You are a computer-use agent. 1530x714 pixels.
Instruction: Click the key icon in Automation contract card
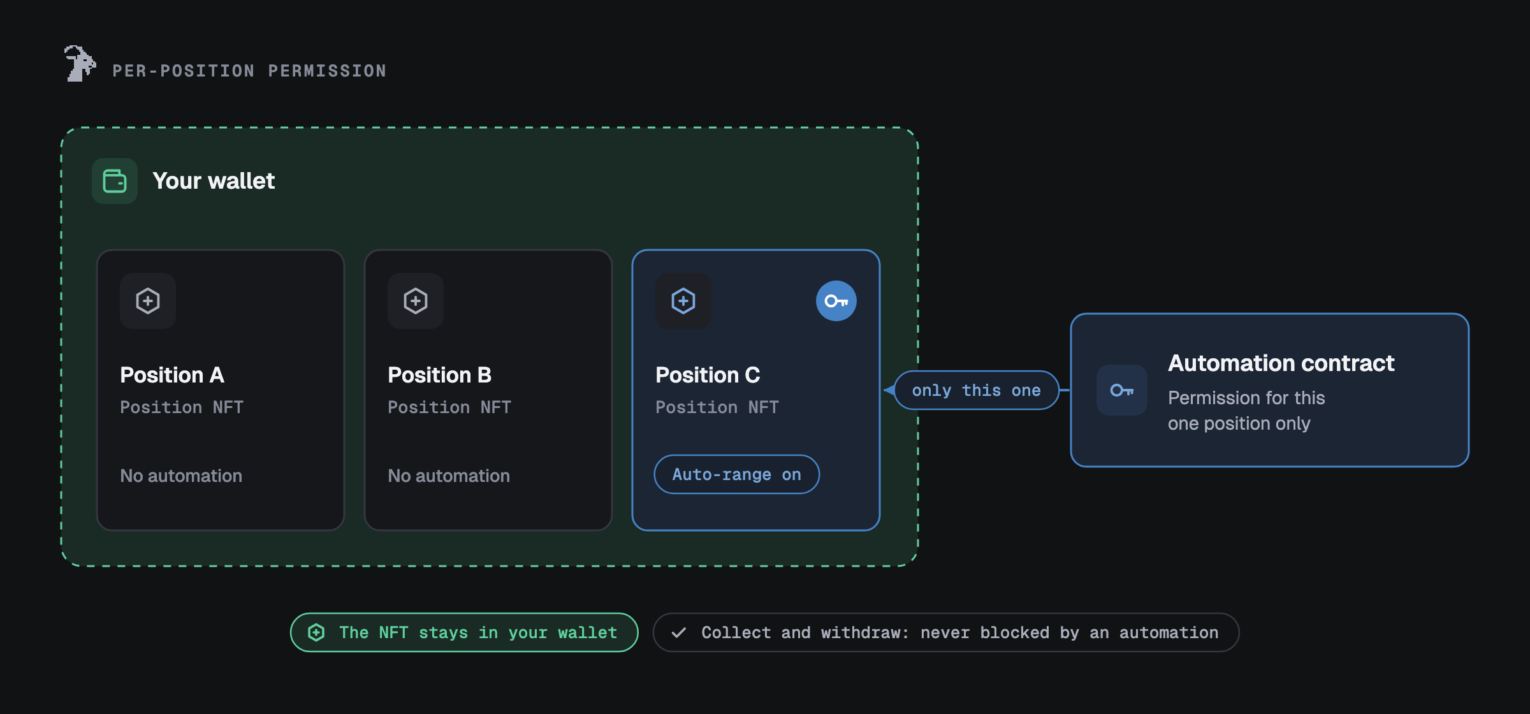pyautogui.click(x=1122, y=390)
